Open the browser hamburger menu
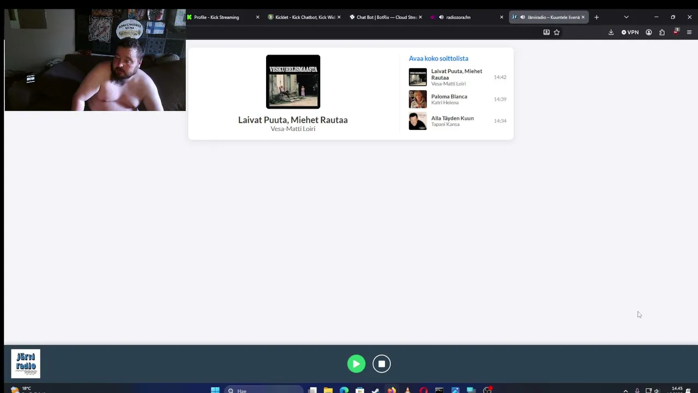 point(689,32)
